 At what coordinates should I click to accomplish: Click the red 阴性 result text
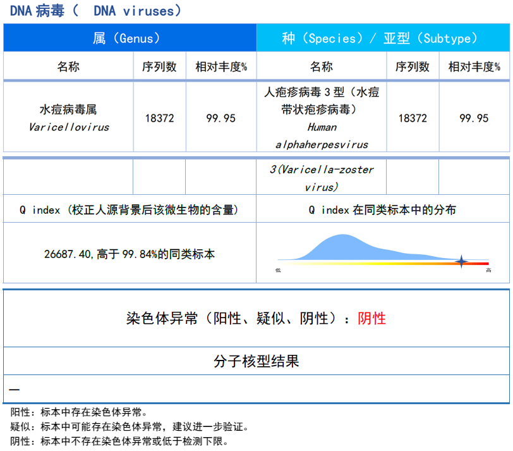[371, 318]
